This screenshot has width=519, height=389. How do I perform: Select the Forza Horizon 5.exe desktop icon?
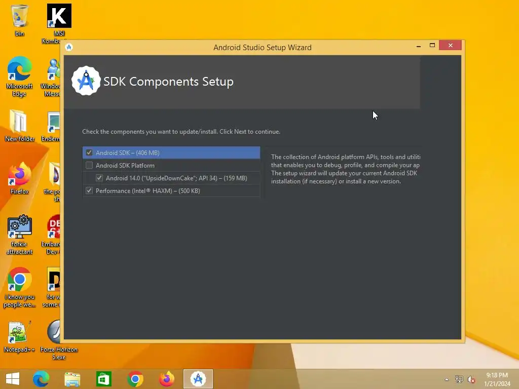pos(59,340)
